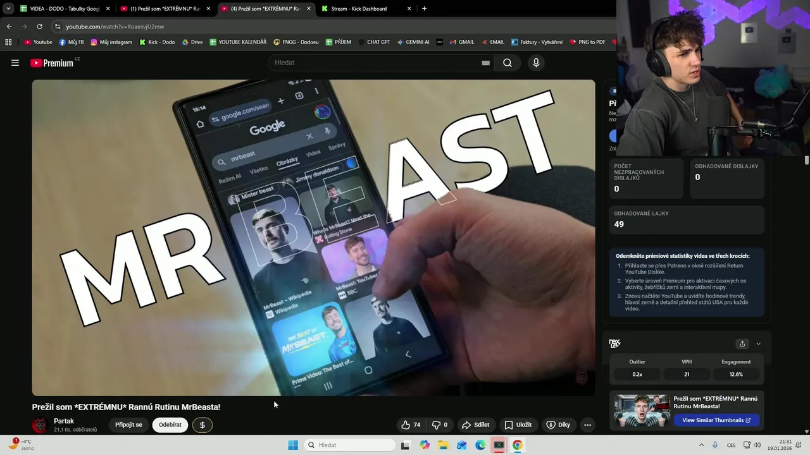Open the Windows Start menu
The image size is (810, 455).
pyautogui.click(x=293, y=445)
